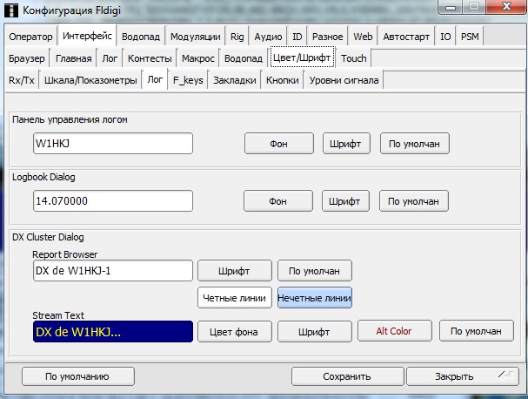Reset Report Browser with По умолчан button

[x=314, y=270]
